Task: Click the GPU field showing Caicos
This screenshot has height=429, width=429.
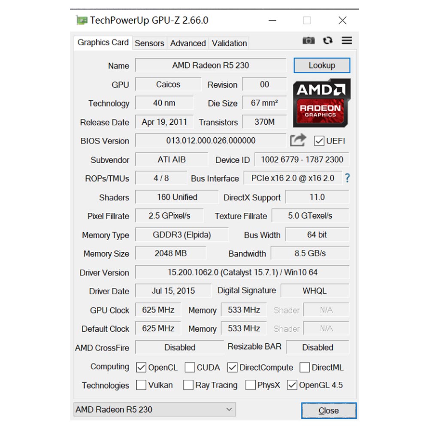Action: (x=168, y=84)
